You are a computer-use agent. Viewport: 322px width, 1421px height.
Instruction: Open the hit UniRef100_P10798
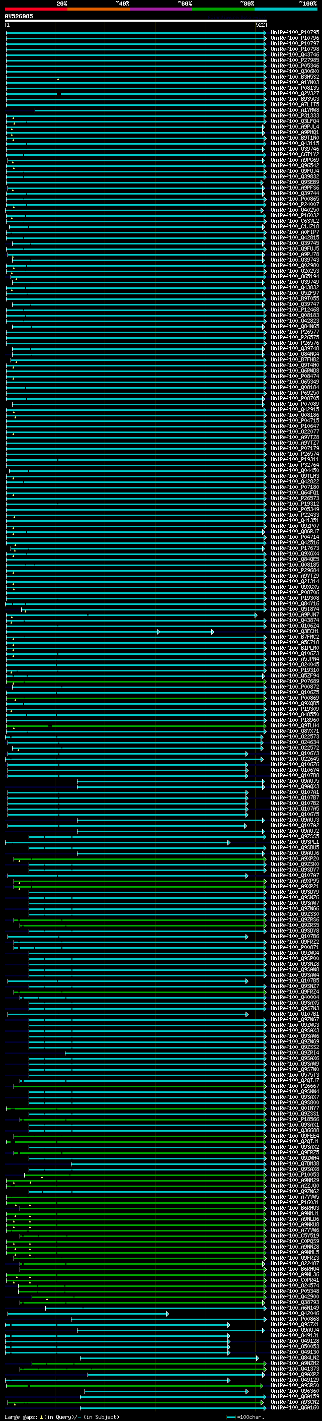[x=295, y=49]
